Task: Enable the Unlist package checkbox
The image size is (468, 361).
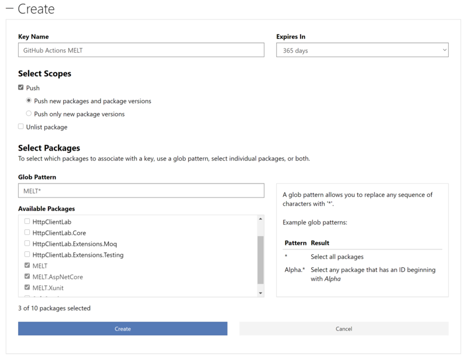Action: click(x=21, y=127)
